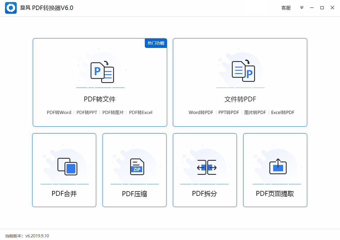340x240 pixels.
Task: Pick PPT转PDF option
Action: tap(229, 113)
